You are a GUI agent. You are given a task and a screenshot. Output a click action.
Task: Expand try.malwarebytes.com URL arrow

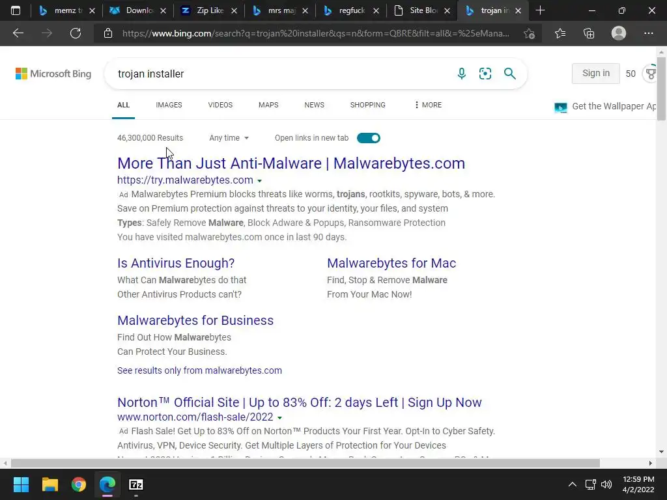pyautogui.click(x=259, y=181)
